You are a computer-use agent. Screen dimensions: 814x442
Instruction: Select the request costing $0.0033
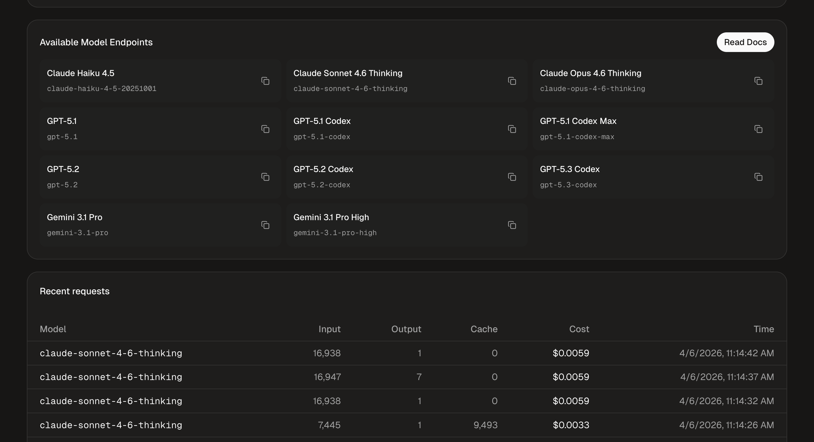[406, 425]
